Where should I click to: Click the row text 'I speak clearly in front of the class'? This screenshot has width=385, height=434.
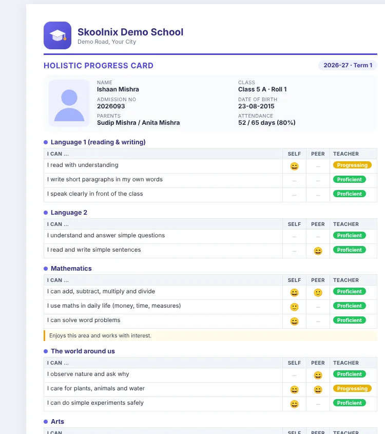coord(95,194)
